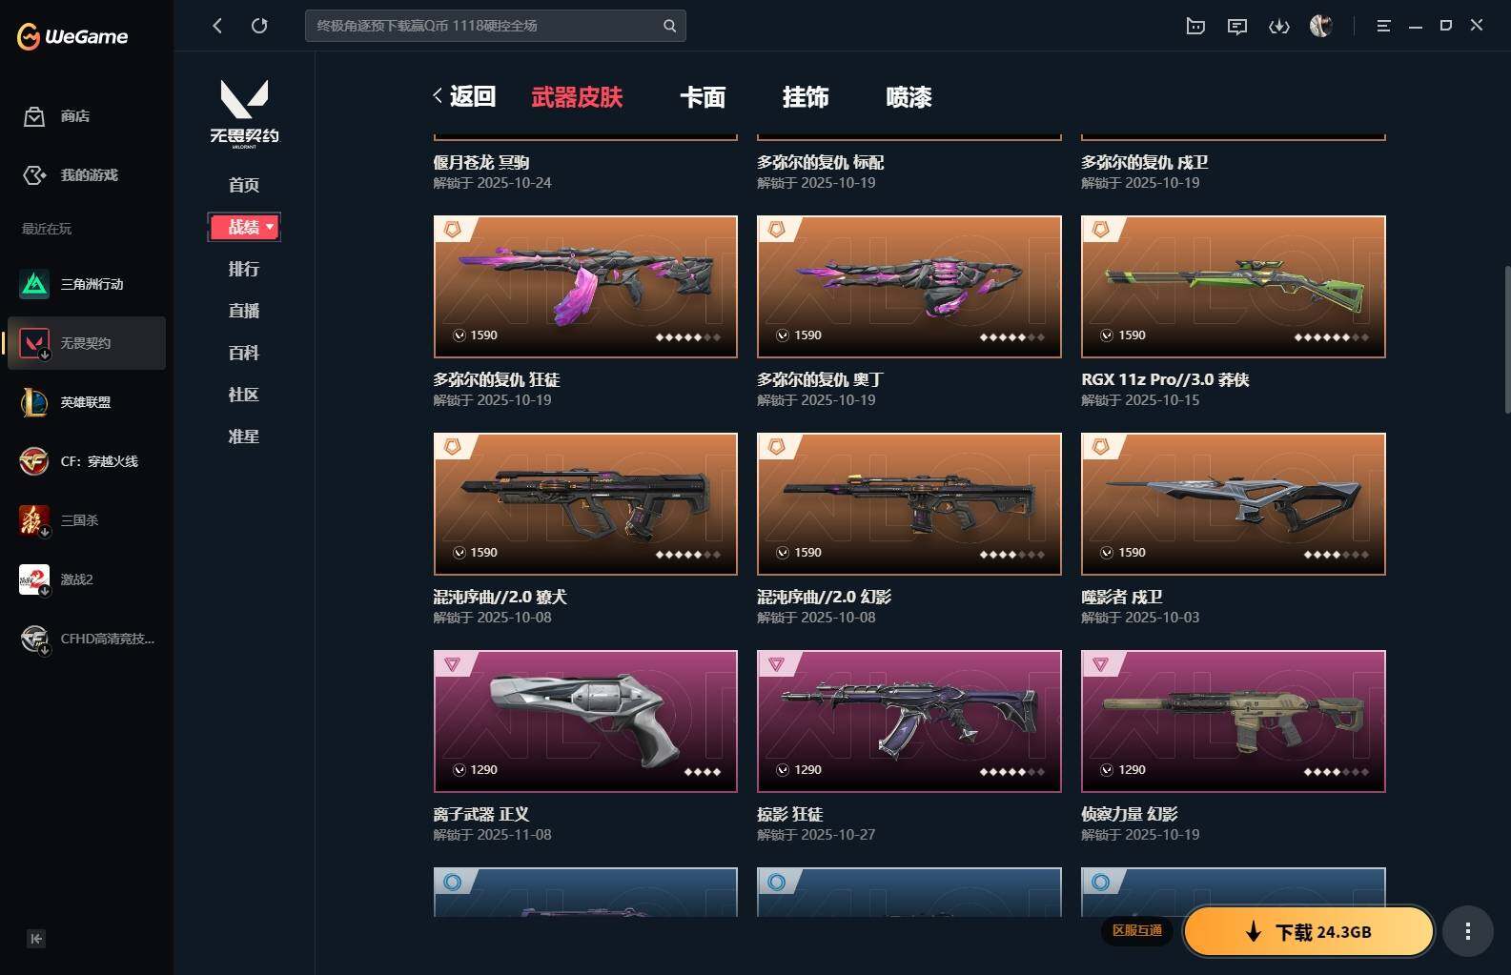The image size is (1511, 975).
Task: Expand the 战绩 dropdown in the Valorant menu
Action: (x=244, y=227)
